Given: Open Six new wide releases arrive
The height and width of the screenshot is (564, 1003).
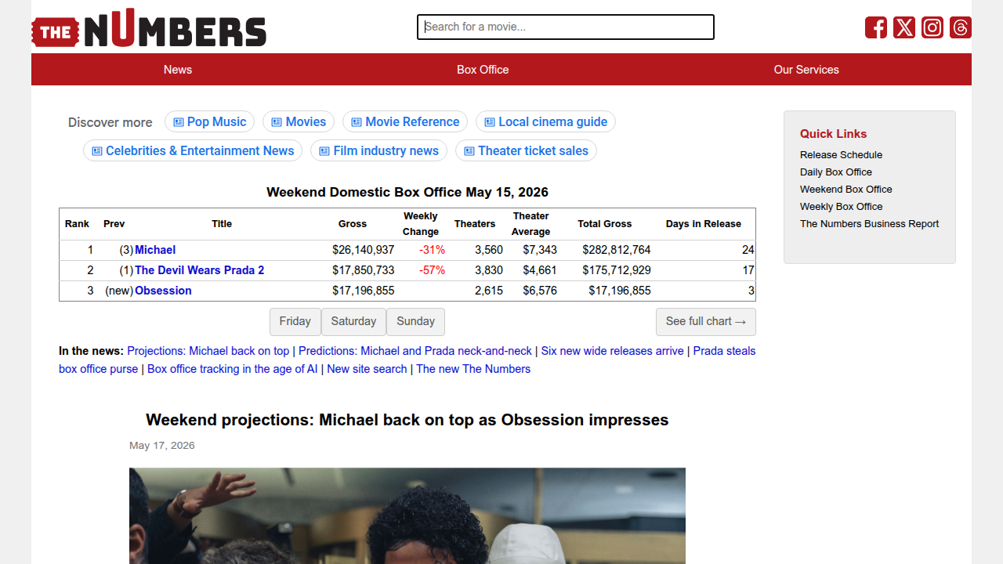Looking at the screenshot, I should tap(613, 351).
